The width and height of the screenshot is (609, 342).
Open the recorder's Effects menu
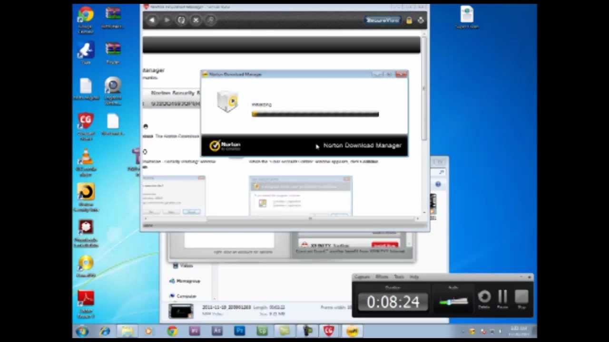click(x=382, y=277)
